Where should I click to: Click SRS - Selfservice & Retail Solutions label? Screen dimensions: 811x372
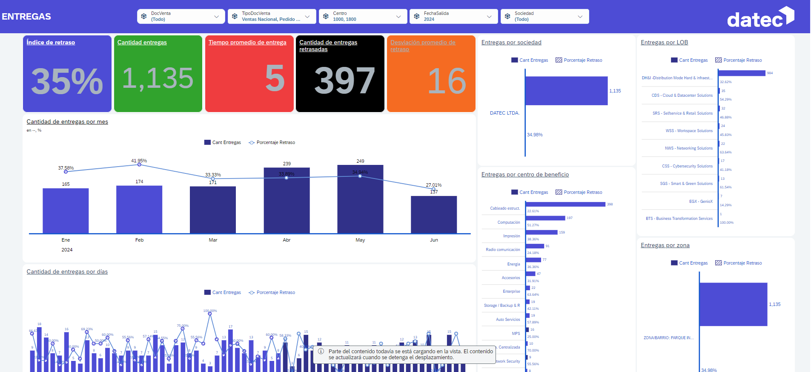[682, 113]
